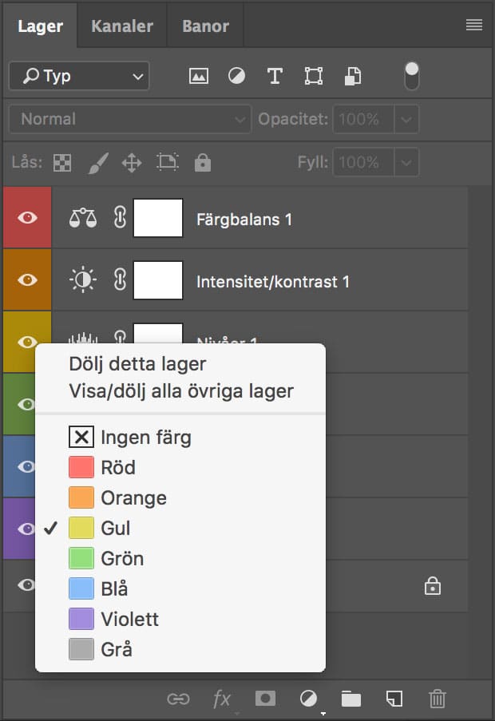Open the Opacitet dropdown arrow
The width and height of the screenshot is (495, 721).
tap(406, 120)
